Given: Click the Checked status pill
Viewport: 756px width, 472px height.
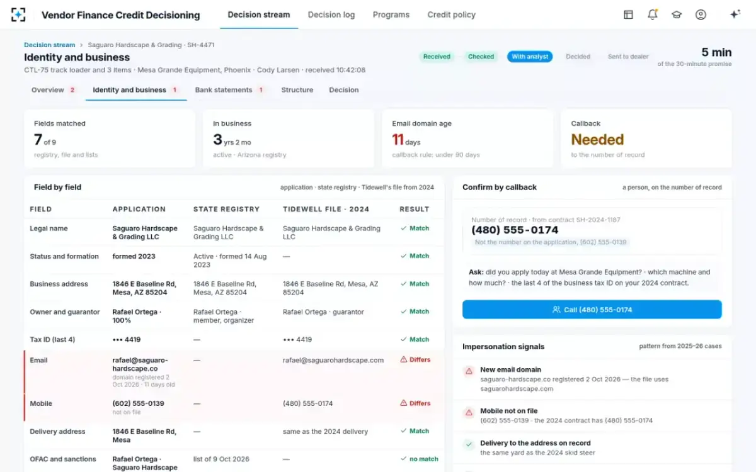Looking at the screenshot, I should [481, 57].
